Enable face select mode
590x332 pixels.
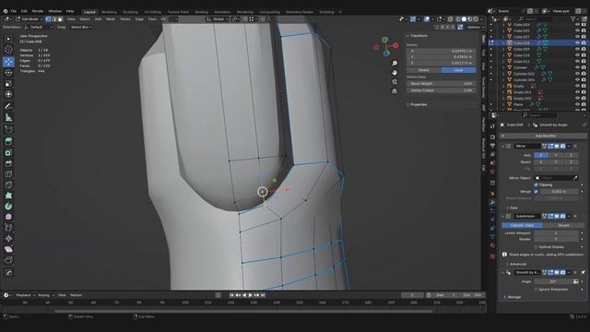pos(60,19)
